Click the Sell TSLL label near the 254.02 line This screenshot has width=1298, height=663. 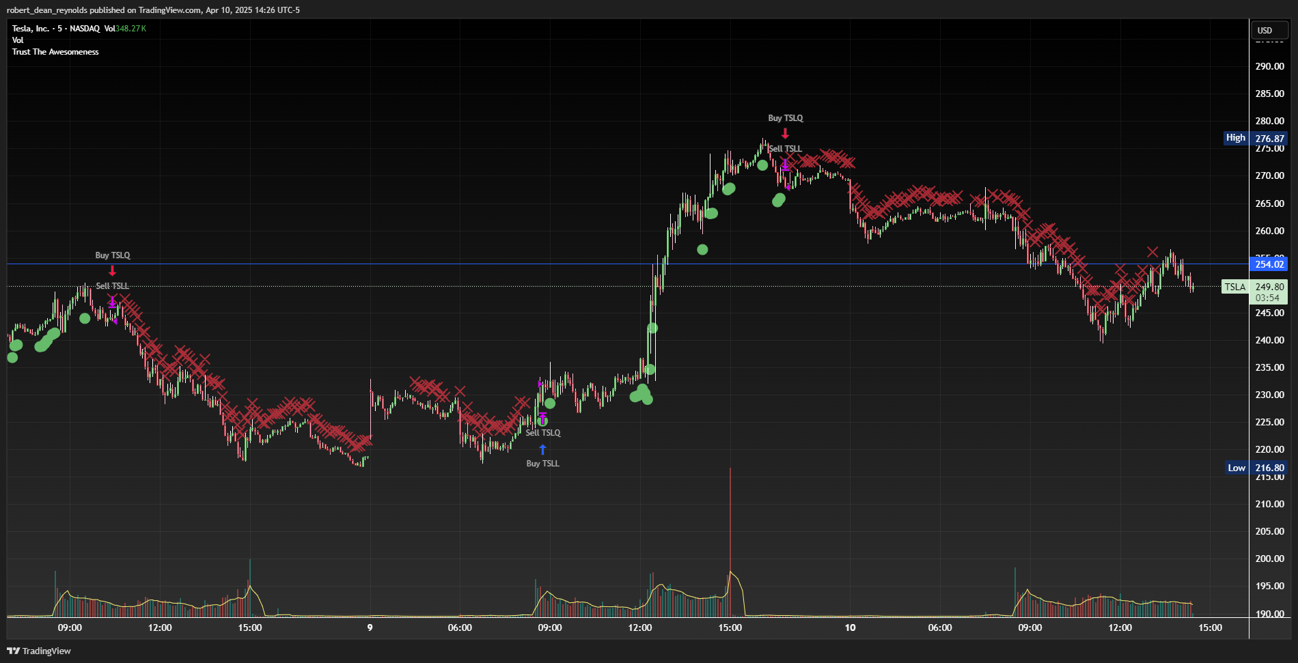112,286
